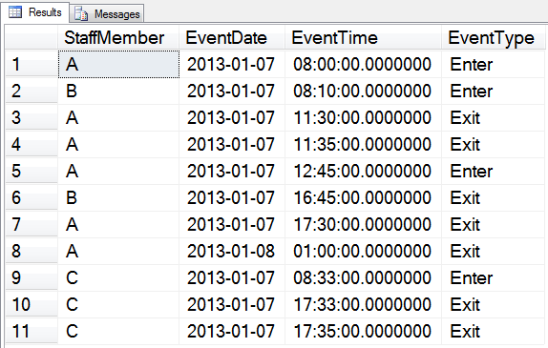The height and width of the screenshot is (348, 548).
Task: Click the Enter EventType cell in row 5
Action: pyautogui.click(x=495, y=171)
